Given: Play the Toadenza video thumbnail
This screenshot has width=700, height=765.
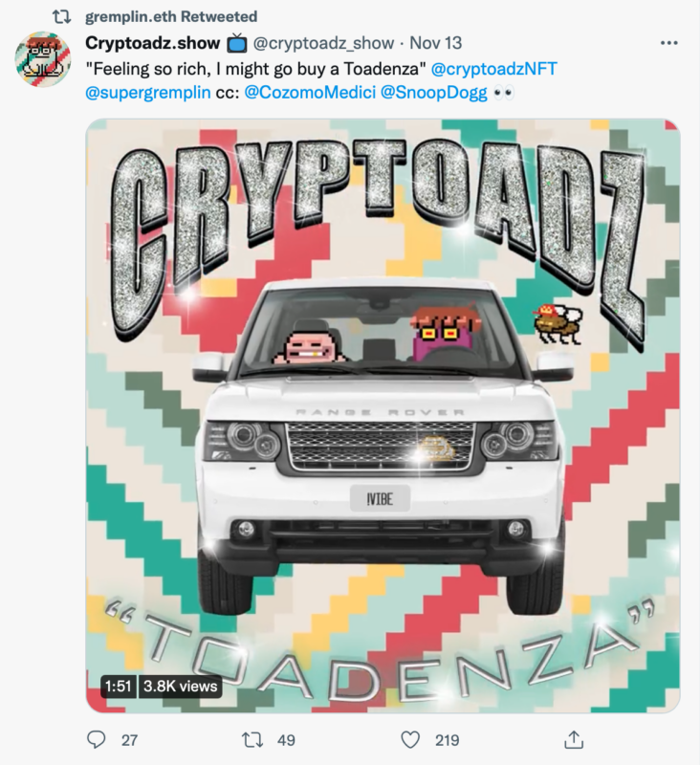Looking at the screenshot, I should (383, 416).
